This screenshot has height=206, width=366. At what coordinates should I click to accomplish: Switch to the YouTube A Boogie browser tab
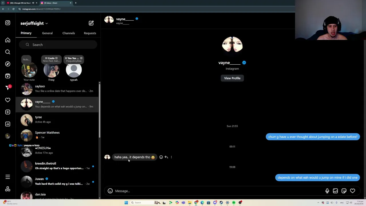pyautogui.click(x=21, y=3)
